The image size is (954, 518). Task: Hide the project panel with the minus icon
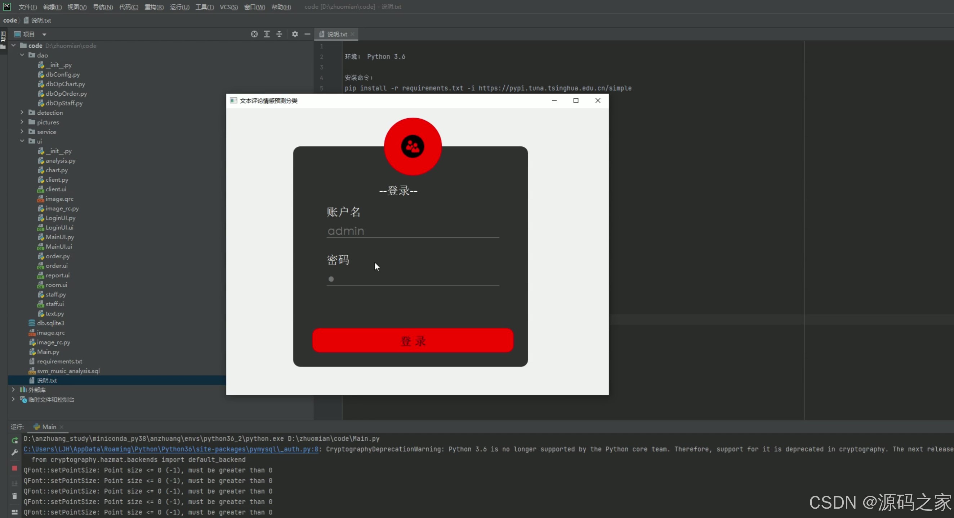pos(307,34)
